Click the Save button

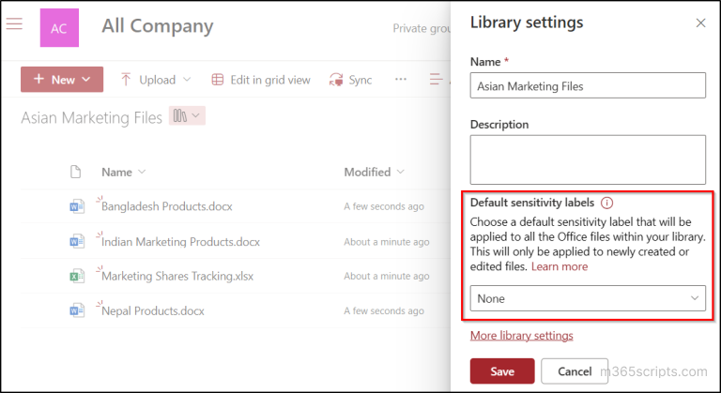(502, 370)
